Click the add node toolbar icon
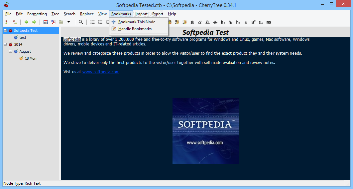The image size is (353, 189). tap(6, 22)
